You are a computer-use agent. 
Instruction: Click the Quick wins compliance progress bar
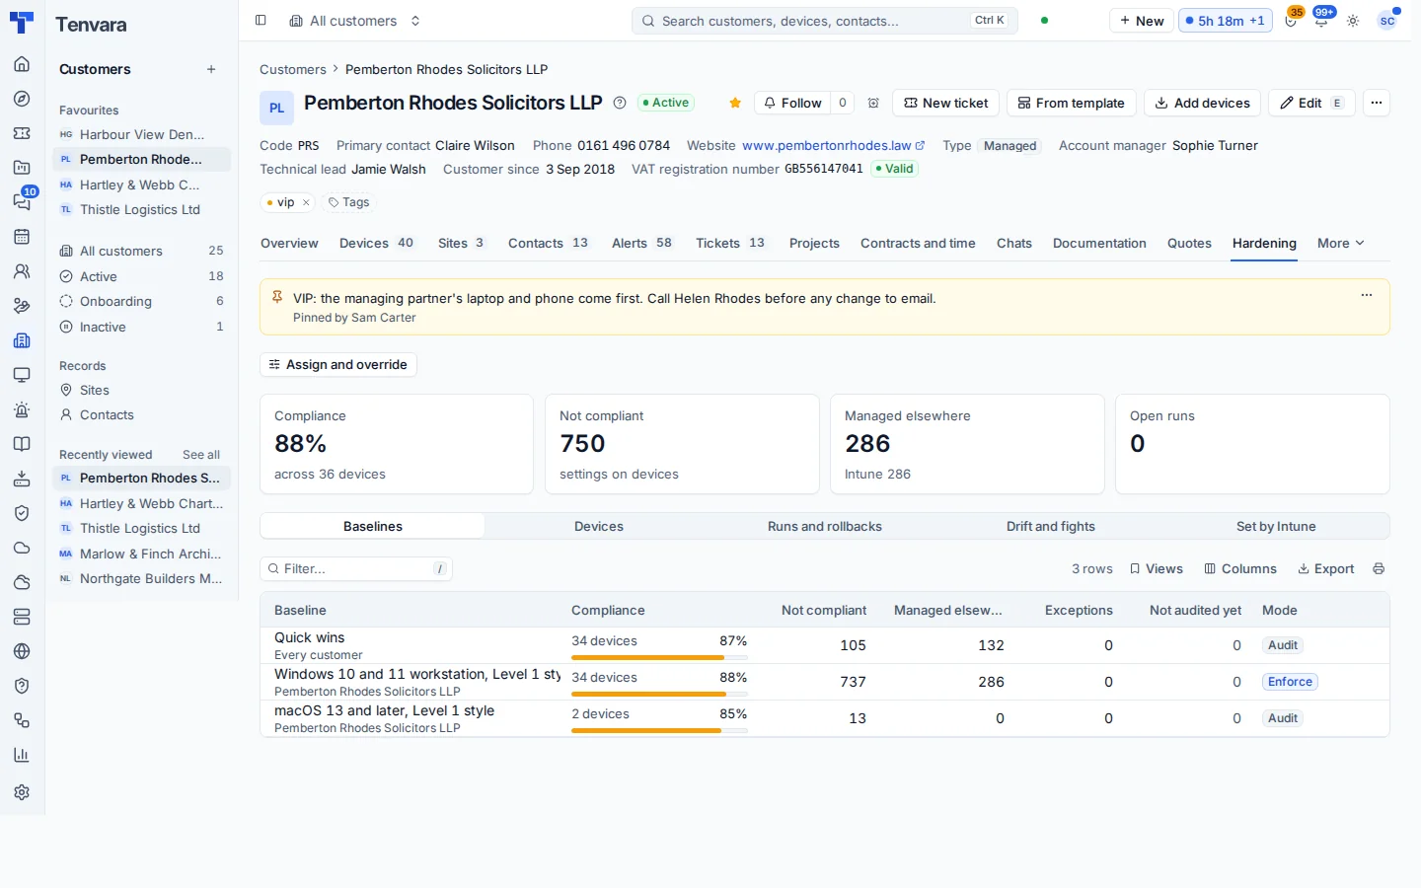click(659, 658)
